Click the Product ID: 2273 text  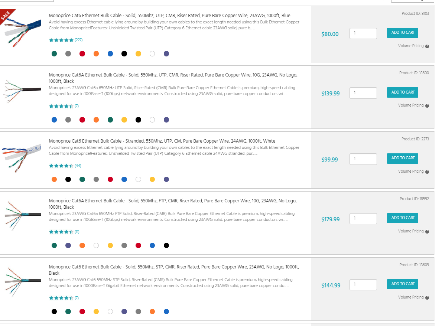(x=415, y=139)
